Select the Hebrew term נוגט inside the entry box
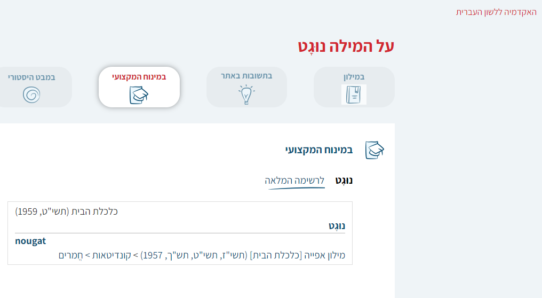Screen dimensions: 542x298 (x=337, y=226)
